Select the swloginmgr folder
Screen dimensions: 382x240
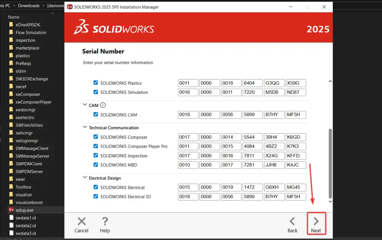26,141
